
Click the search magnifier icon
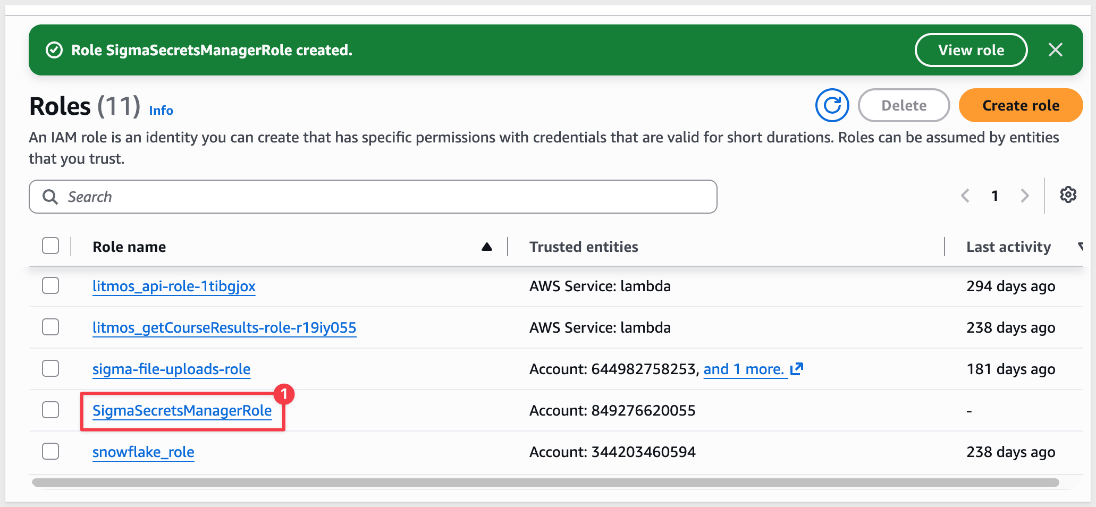[x=50, y=197]
